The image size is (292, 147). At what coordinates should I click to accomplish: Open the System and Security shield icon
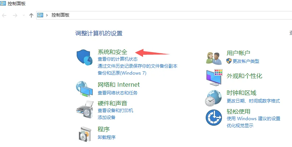[84, 57]
